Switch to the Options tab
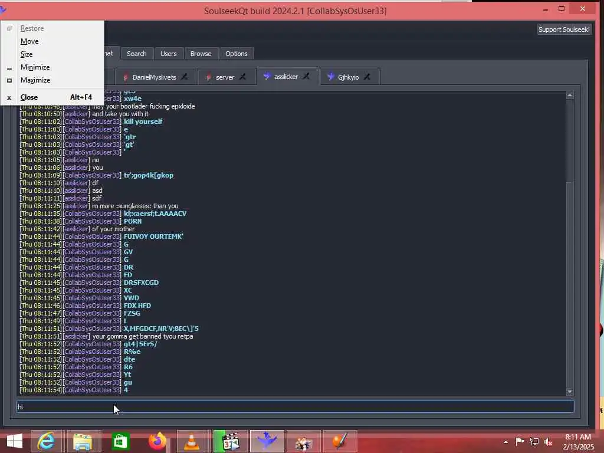The image size is (604, 453). point(237,54)
